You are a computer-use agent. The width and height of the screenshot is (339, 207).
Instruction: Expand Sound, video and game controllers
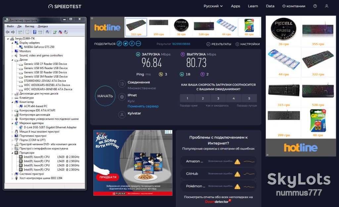pyautogui.click(x=12, y=56)
